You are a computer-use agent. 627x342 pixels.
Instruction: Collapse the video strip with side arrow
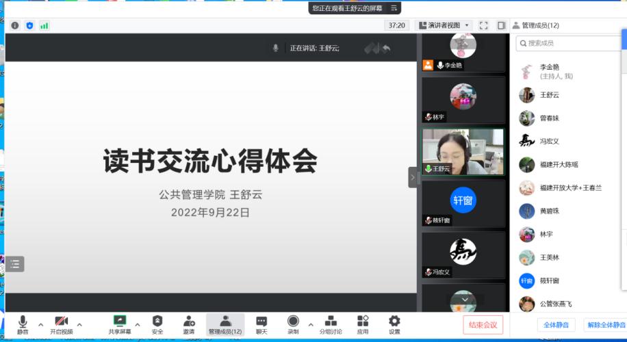pos(413,177)
